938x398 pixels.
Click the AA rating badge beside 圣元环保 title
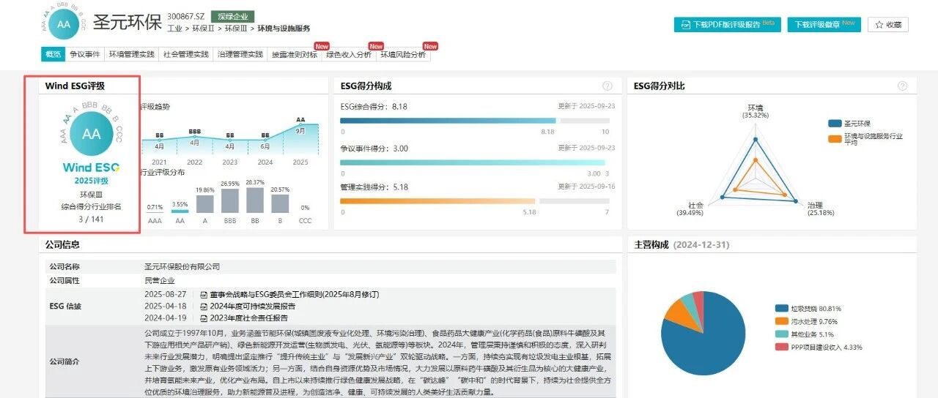coord(64,23)
